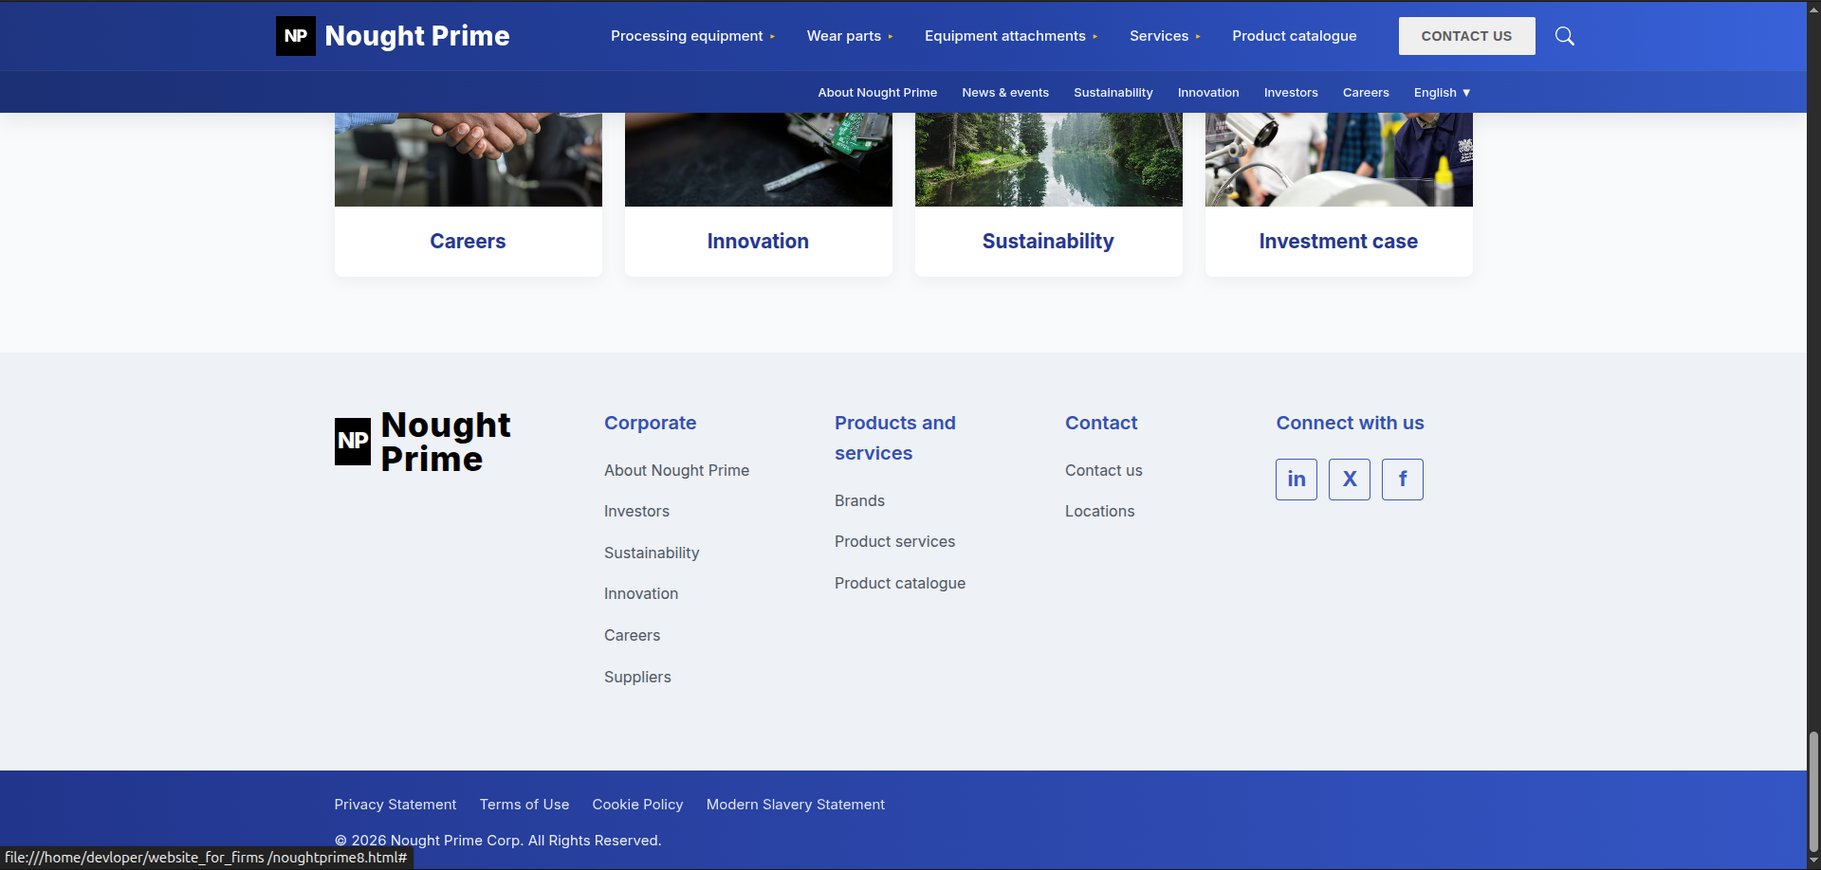Open the English language dropdown
The image size is (1821, 870).
[x=1442, y=93]
